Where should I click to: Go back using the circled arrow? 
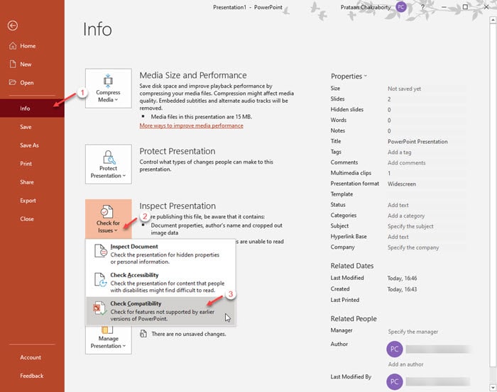[x=13, y=26]
